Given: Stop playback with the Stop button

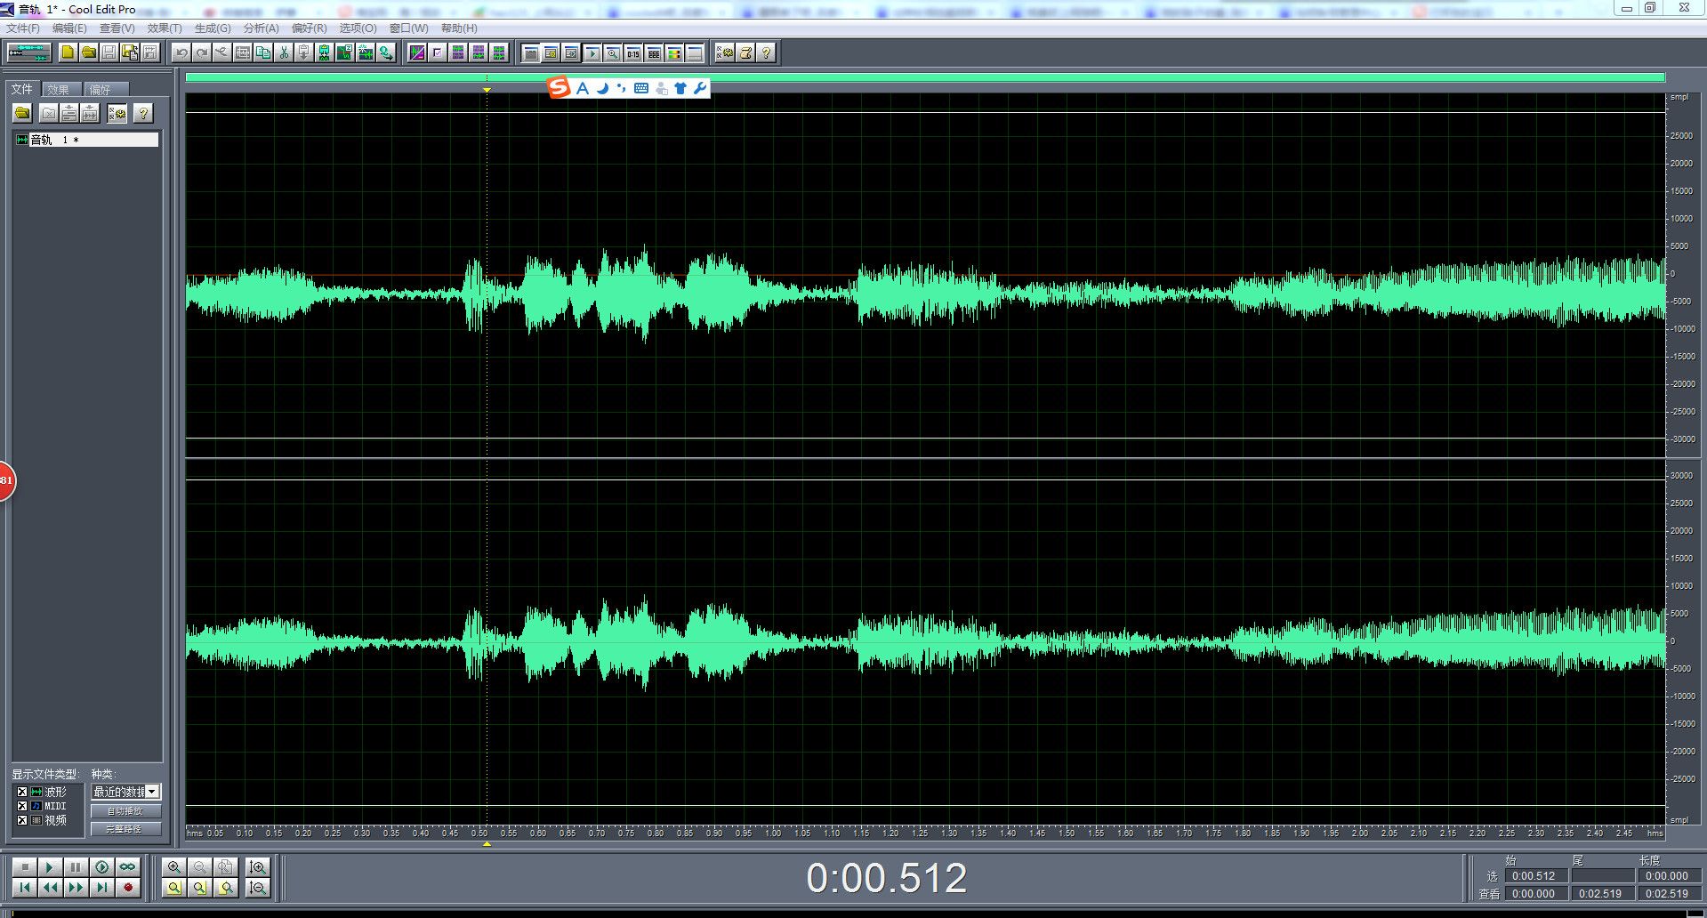Looking at the screenshot, I should coord(25,866).
